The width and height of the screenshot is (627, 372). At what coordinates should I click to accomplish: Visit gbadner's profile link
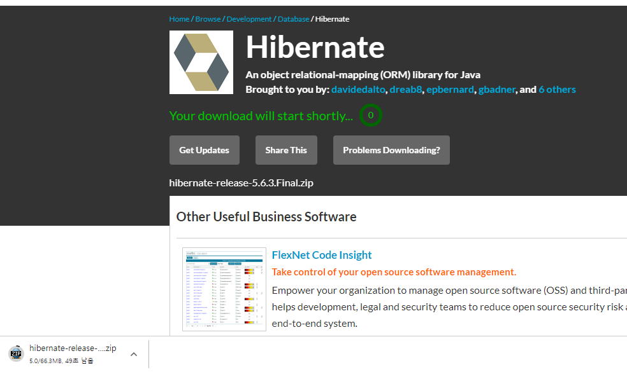click(x=497, y=90)
